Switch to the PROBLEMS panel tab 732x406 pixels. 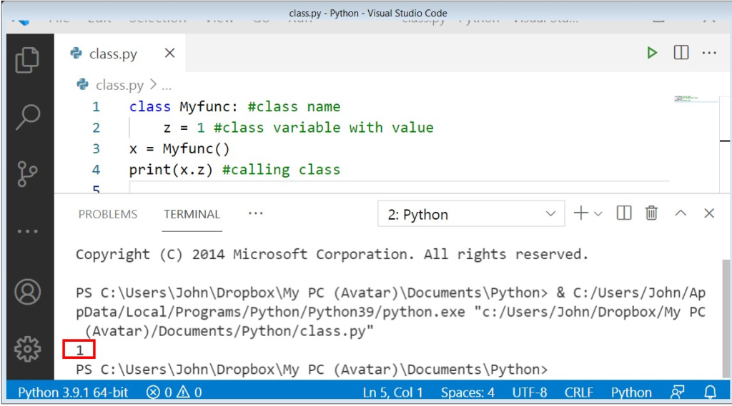108,214
